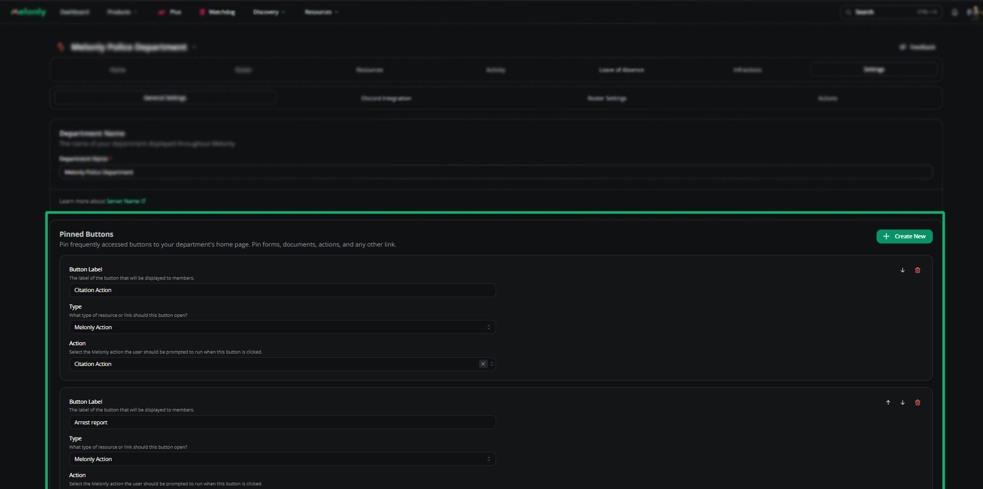Open Watchdog in top navigation
Screen dimensions: 983x489
218,12
